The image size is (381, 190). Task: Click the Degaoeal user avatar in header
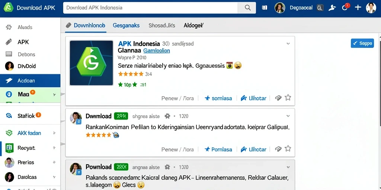click(280, 8)
